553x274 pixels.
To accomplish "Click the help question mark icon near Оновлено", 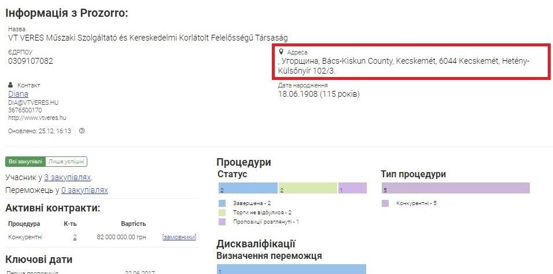I will (82, 131).
